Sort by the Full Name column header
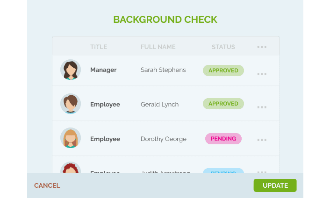This screenshot has width=330, height=198. tap(158, 47)
